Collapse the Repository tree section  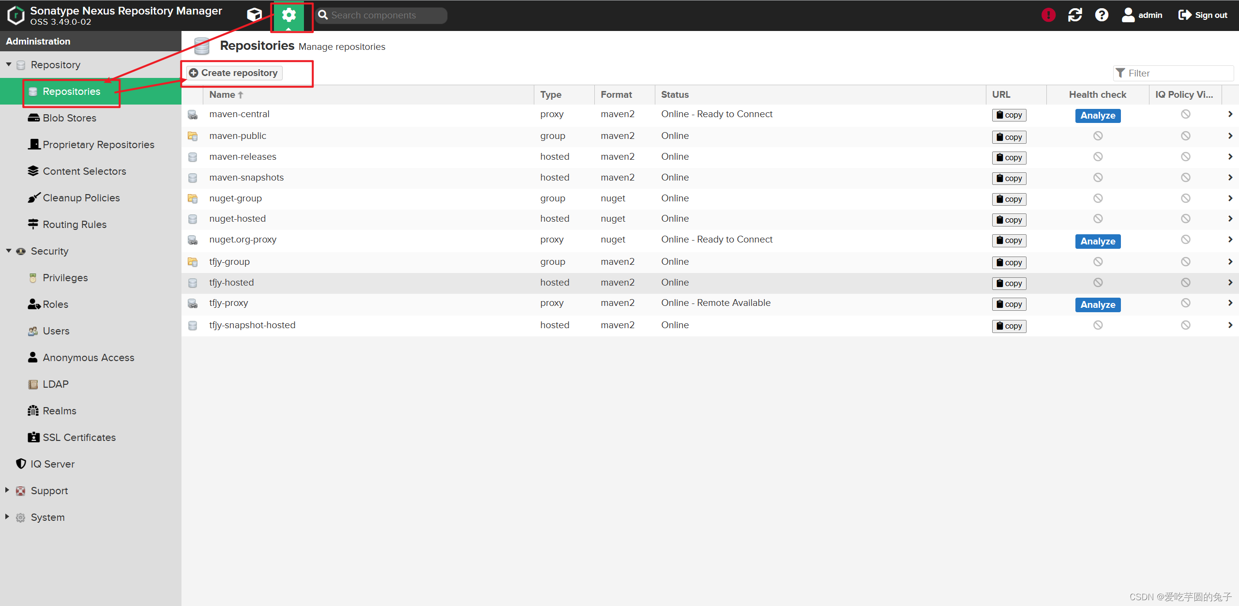(x=9, y=64)
